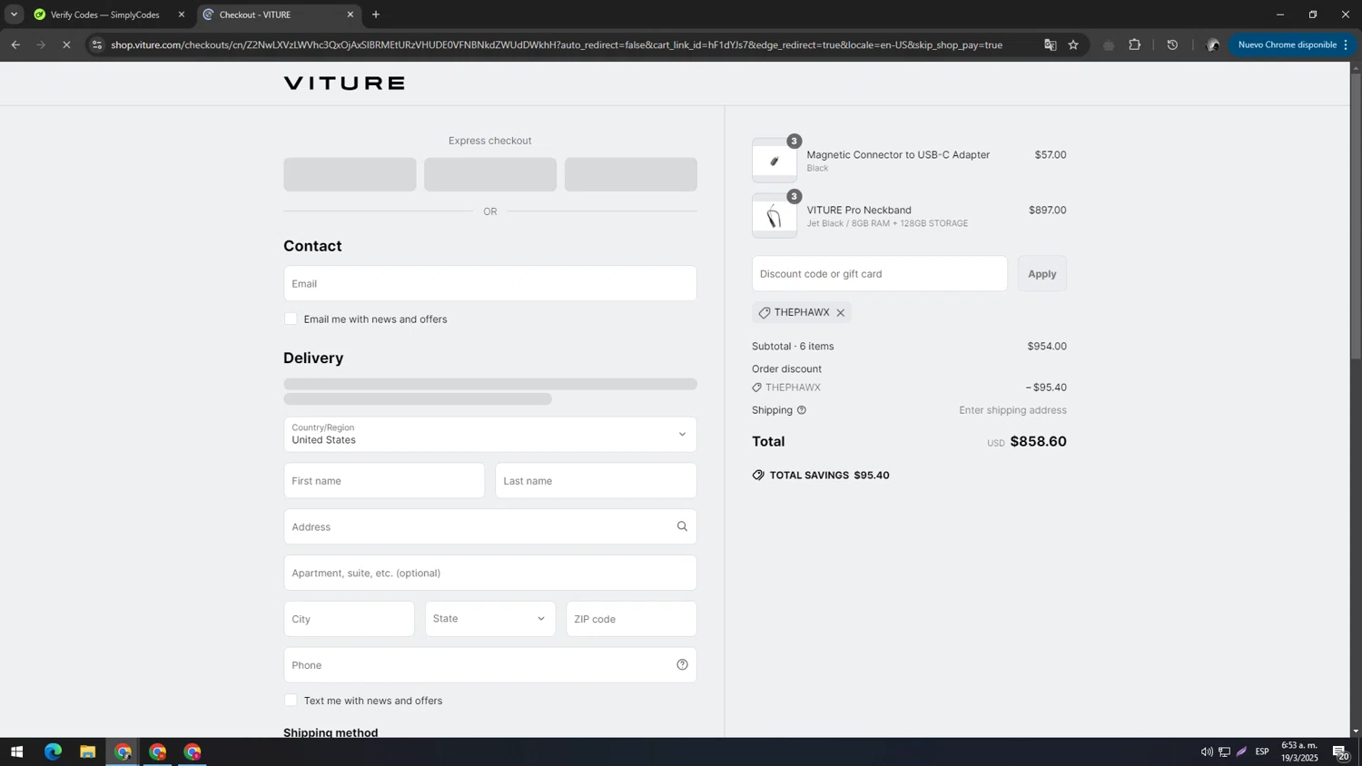
Task: Focus the Address field
Action: (x=490, y=526)
